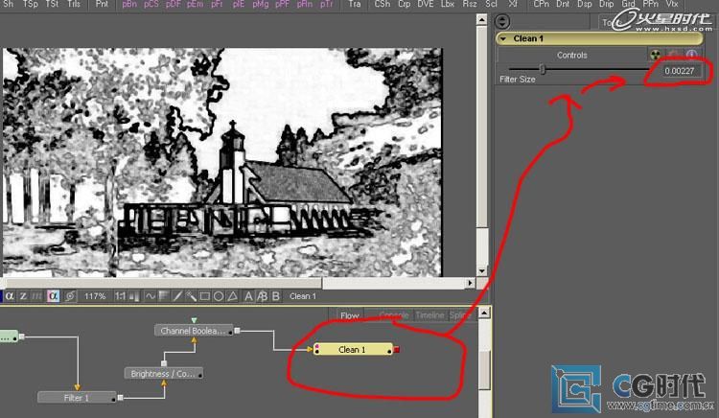Open the info icon in Controls panel
The image size is (719, 418).
(x=690, y=56)
